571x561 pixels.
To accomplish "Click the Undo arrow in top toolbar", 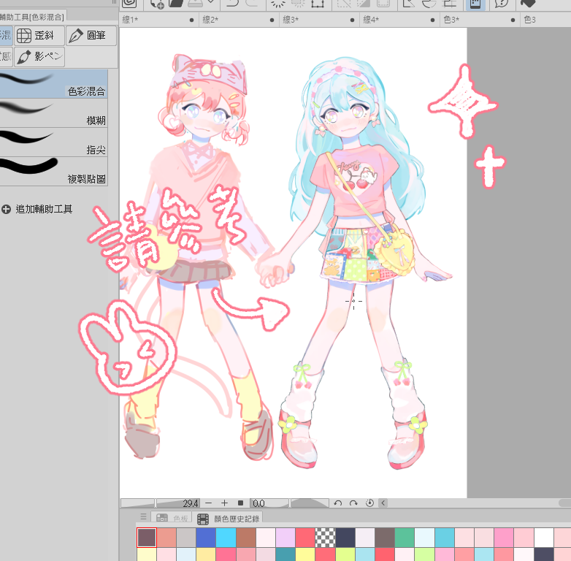I will [x=232, y=3].
